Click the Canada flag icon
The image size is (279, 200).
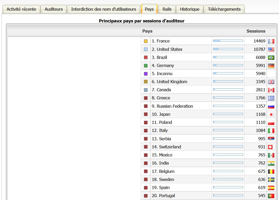pos(271,90)
